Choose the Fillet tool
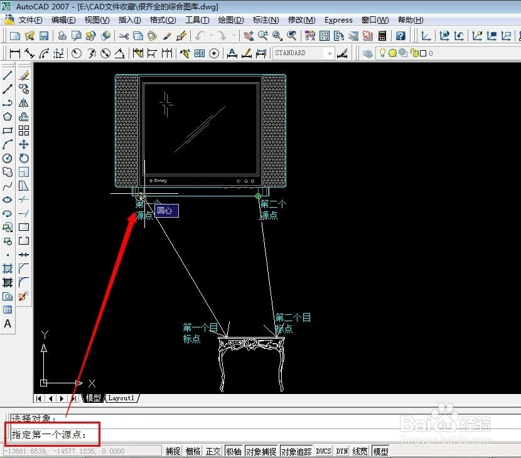Image resolution: width=521 pixels, height=458 pixels. tap(24, 282)
